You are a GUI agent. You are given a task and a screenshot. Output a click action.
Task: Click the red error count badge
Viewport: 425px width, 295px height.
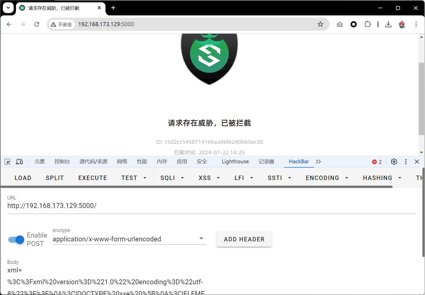click(x=377, y=162)
